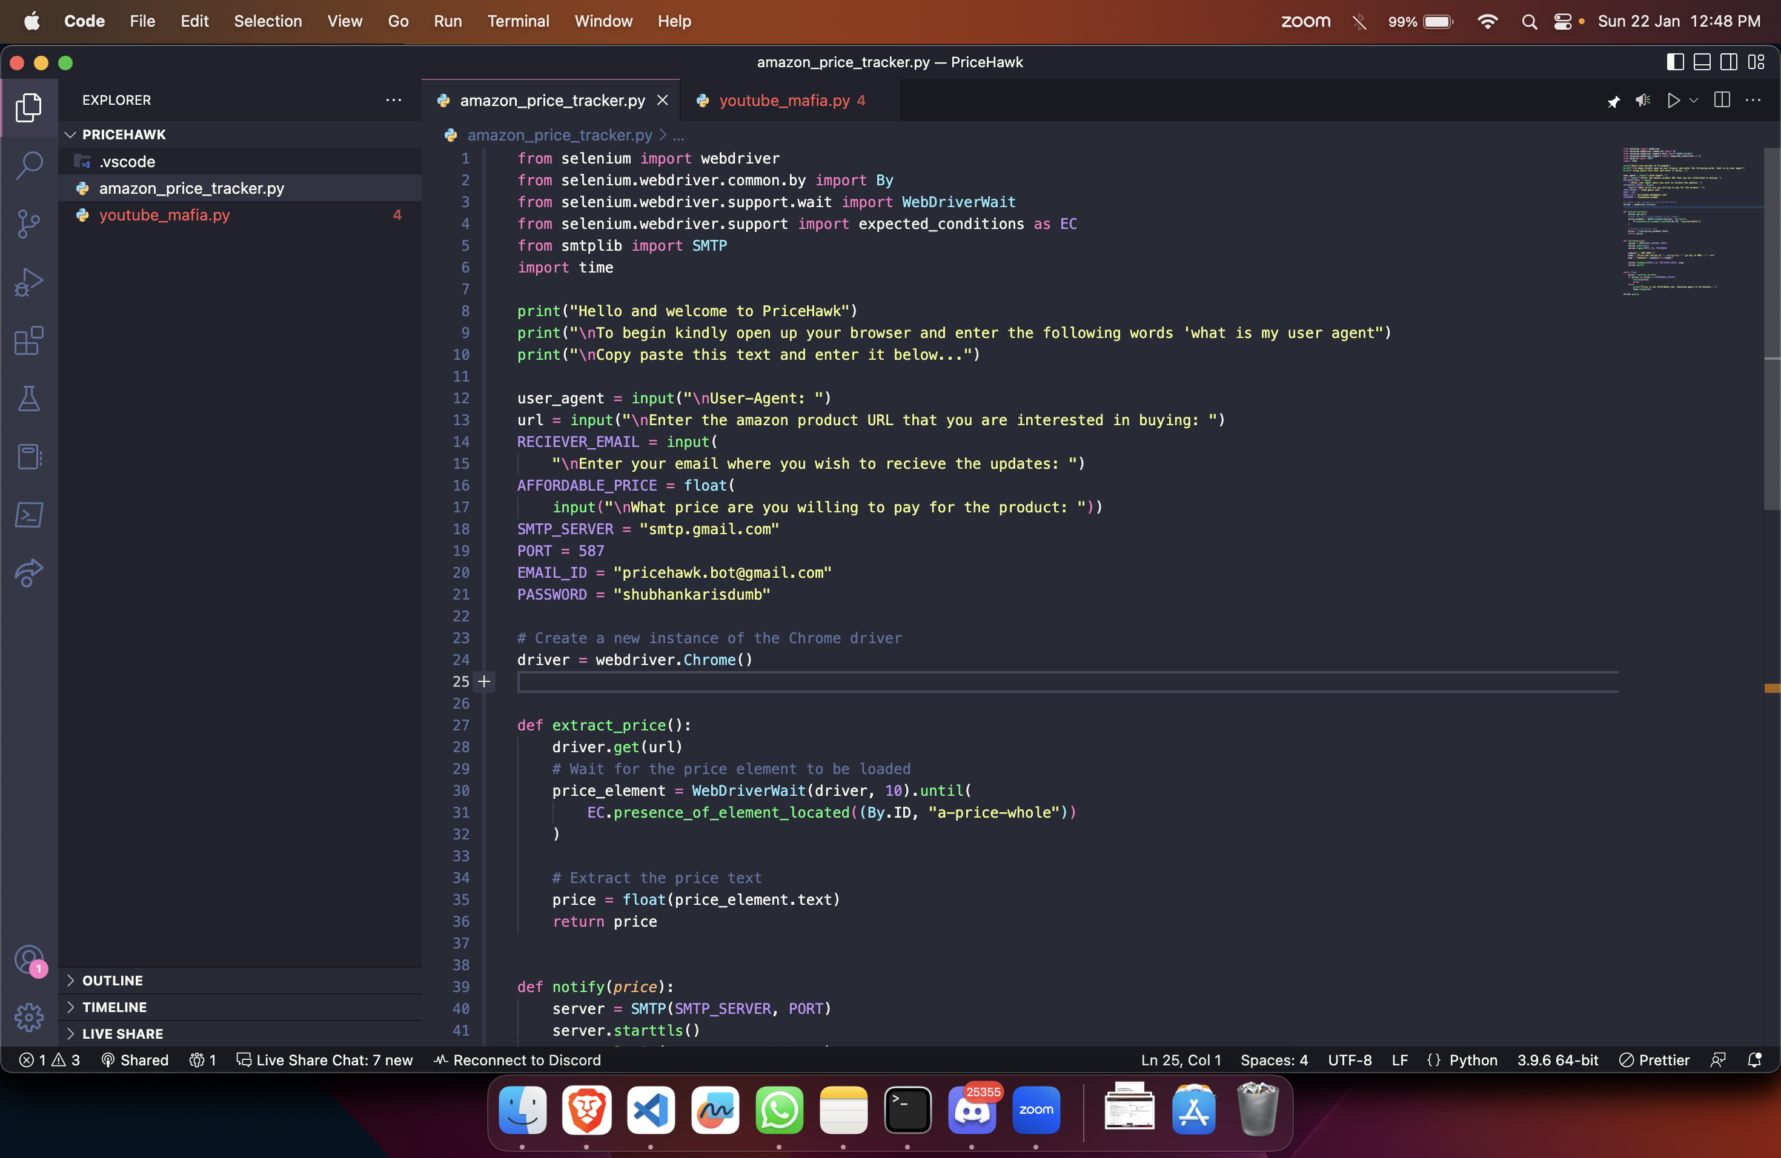Open Discord from the dock
Image resolution: width=1781 pixels, height=1158 pixels.
971,1110
